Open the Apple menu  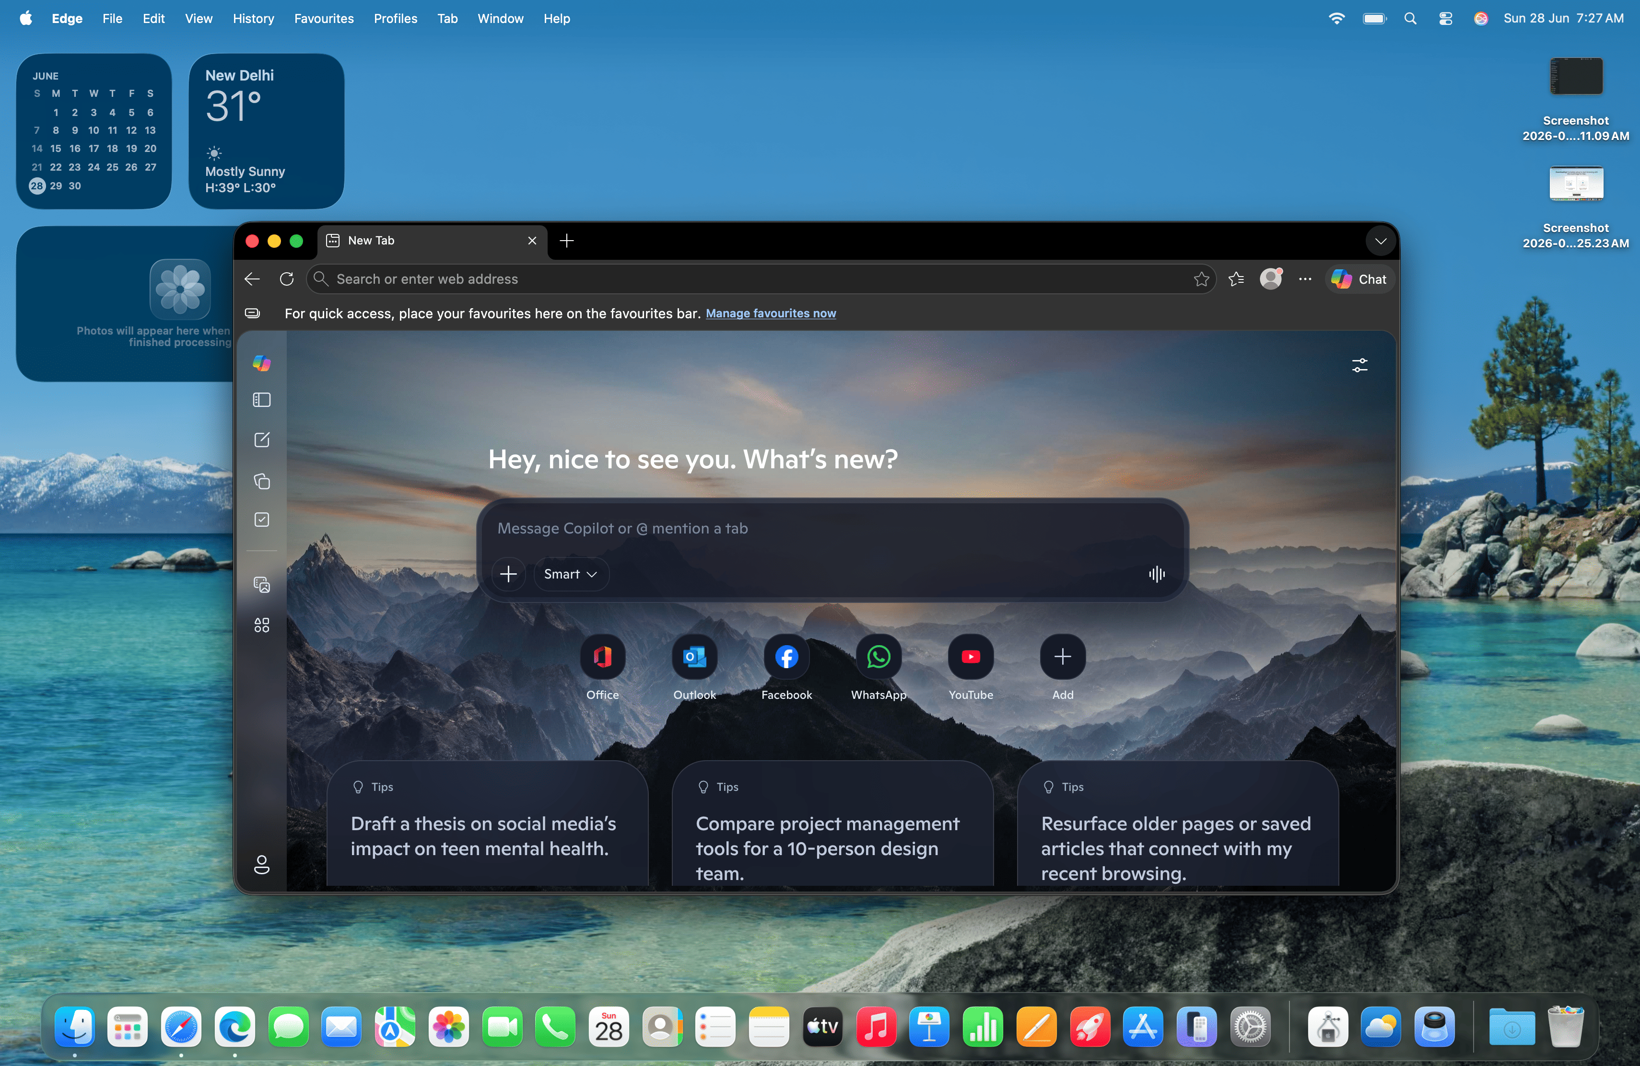tap(26, 19)
